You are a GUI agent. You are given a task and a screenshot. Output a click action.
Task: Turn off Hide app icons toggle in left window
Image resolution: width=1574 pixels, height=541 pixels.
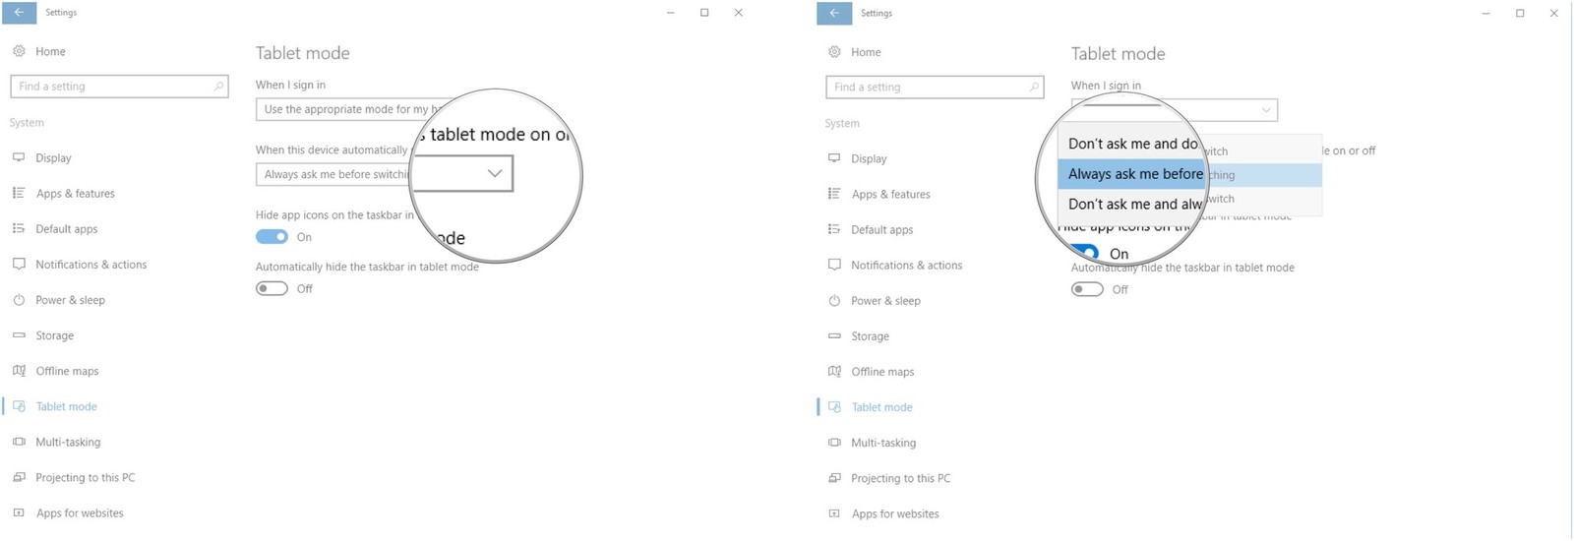(x=272, y=237)
